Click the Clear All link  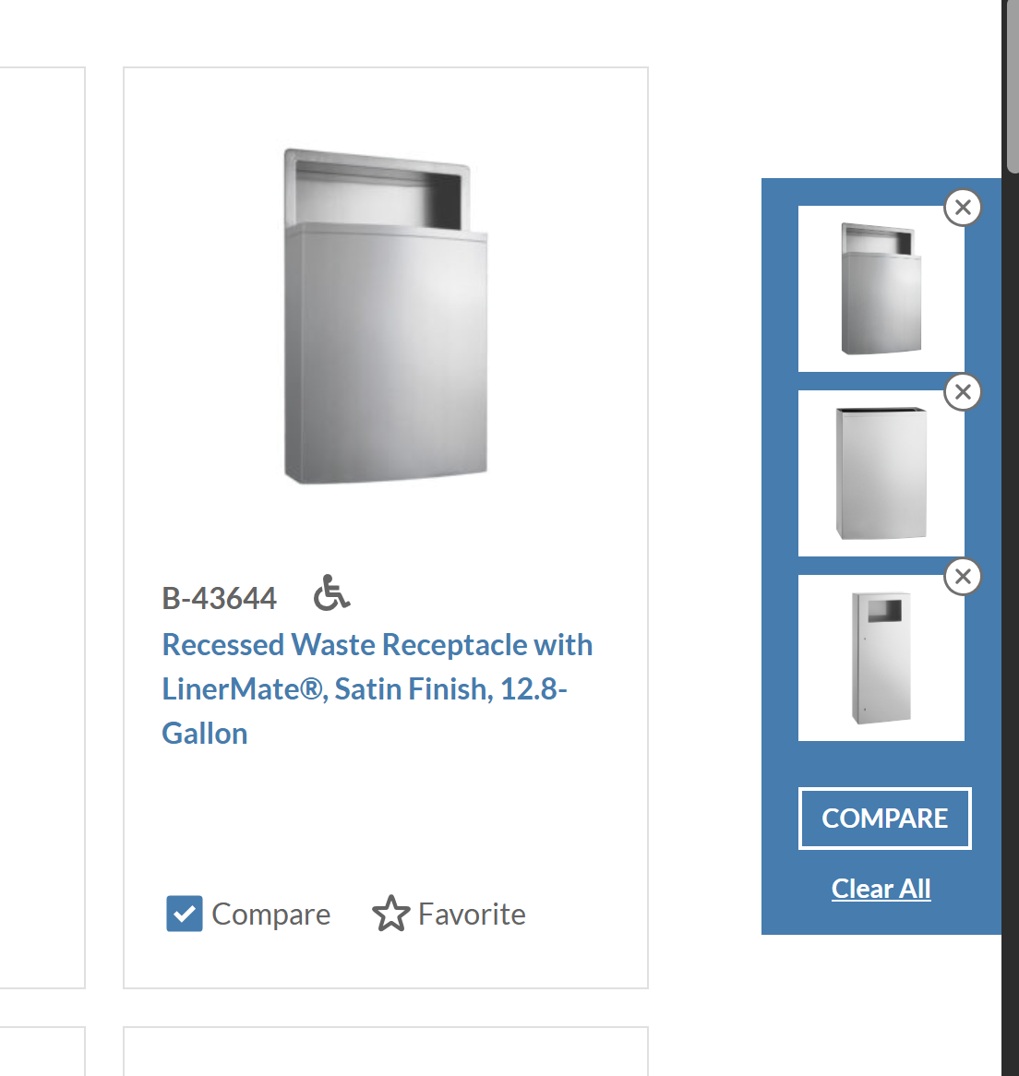[x=881, y=889]
